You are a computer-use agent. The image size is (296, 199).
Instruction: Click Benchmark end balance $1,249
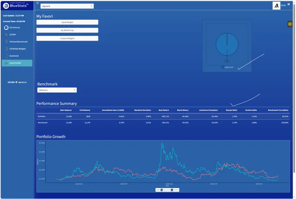[87, 123]
